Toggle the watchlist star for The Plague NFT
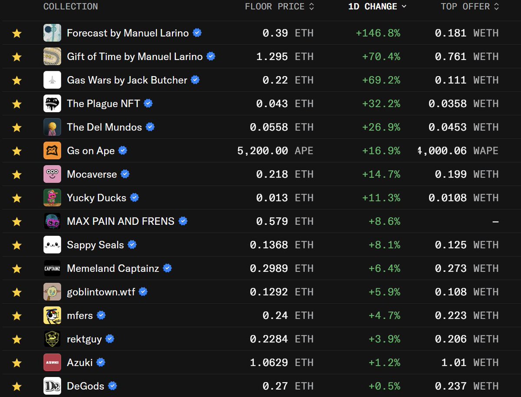 tap(17, 103)
